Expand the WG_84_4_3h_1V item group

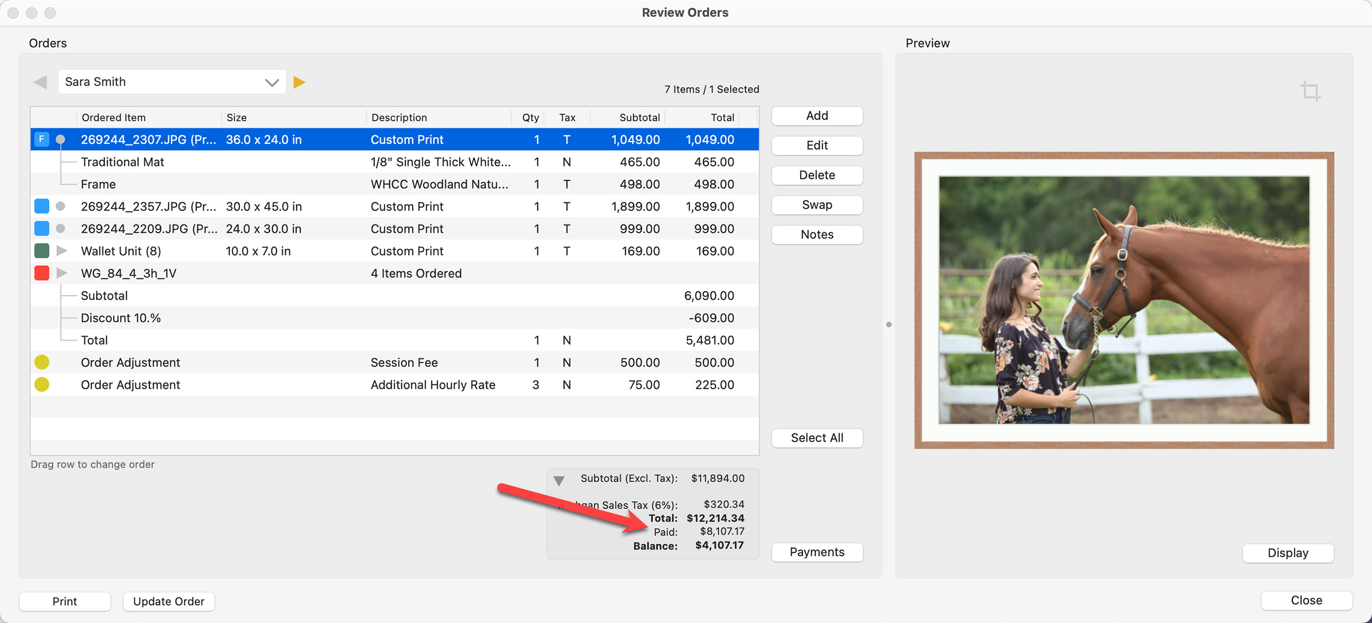click(x=62, y=273)
